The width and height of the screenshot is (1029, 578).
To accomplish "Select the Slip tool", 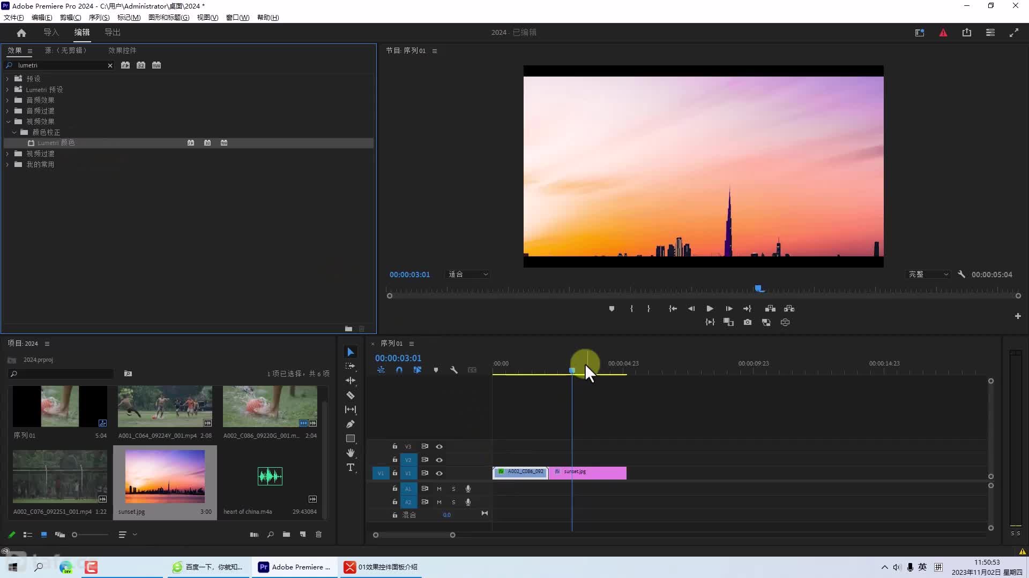I will click(351, 409).
